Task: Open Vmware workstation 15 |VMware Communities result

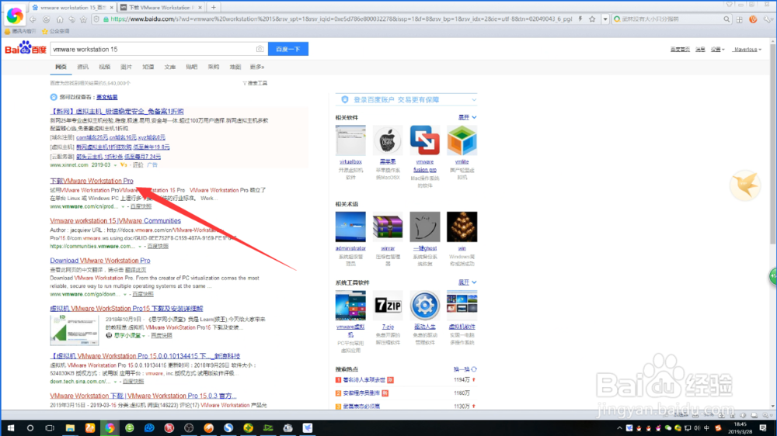Action: [x=116, y=221]
